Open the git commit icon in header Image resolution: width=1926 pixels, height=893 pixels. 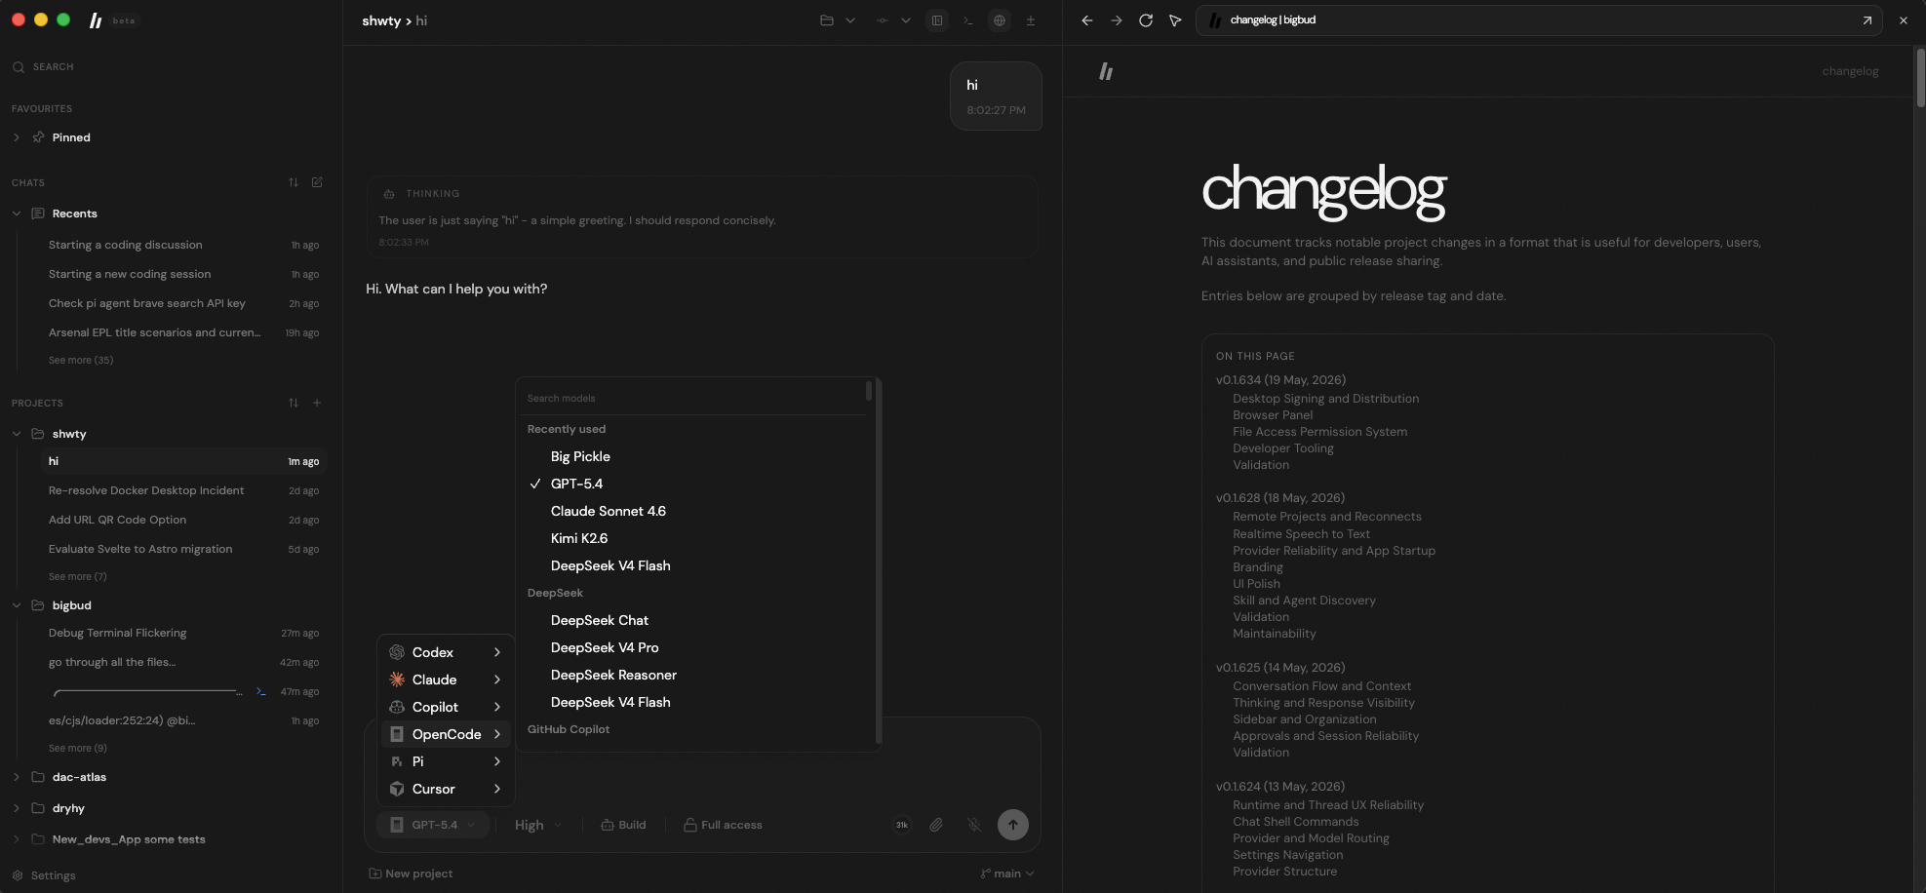point(883,20)
